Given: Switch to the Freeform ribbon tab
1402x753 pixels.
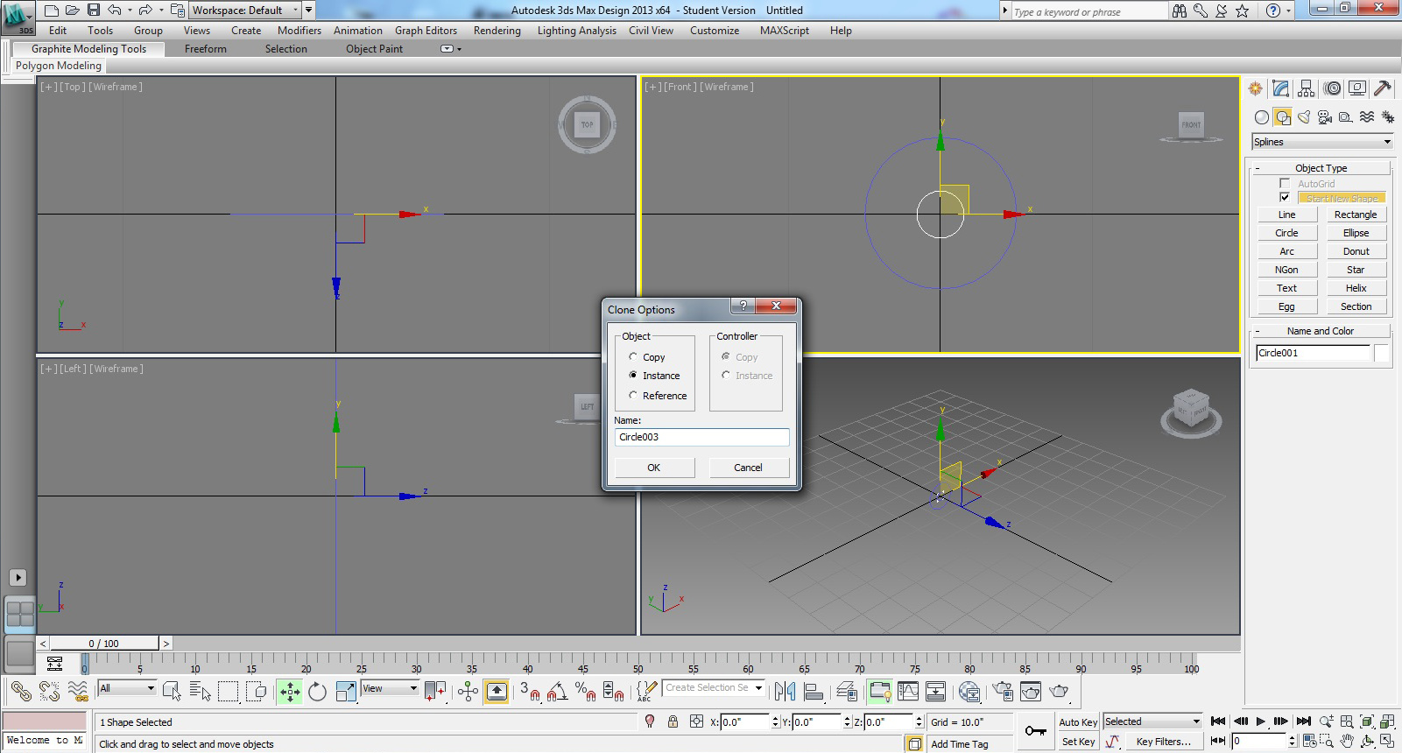Looking at the screenshot, I should (x=206, y=49).
